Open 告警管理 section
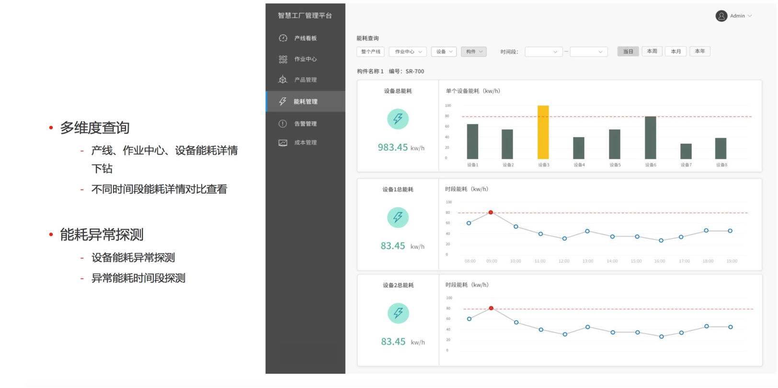778x388 pixels. click(305, 124)
